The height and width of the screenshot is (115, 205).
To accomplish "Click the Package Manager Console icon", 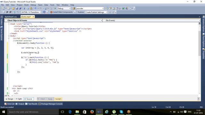I will 40,104.
